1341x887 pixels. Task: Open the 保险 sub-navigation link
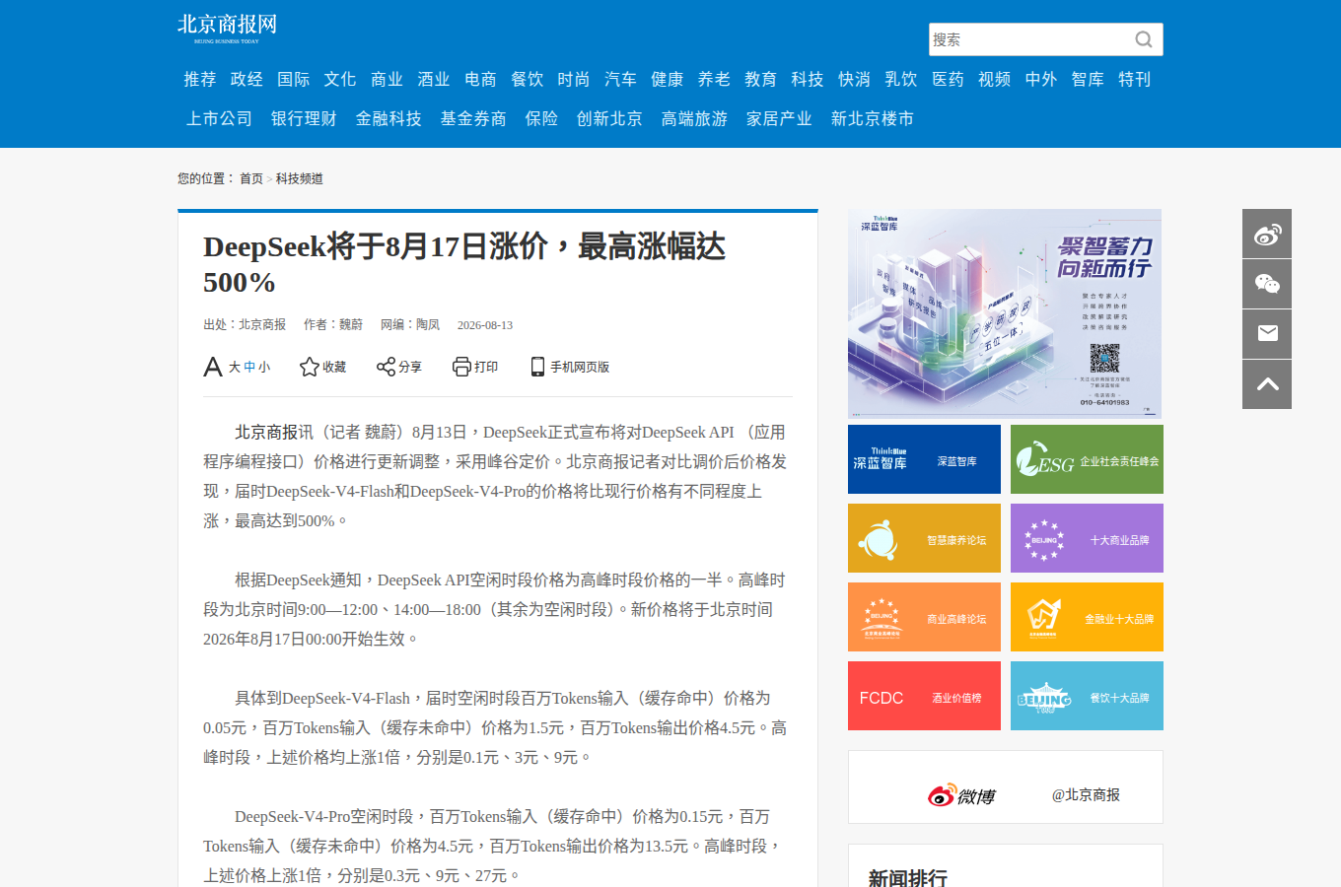[541, 118]
